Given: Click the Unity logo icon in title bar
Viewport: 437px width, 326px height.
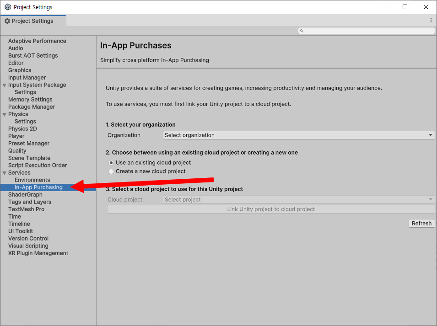Looking at the screenshot, I should 7,7.
